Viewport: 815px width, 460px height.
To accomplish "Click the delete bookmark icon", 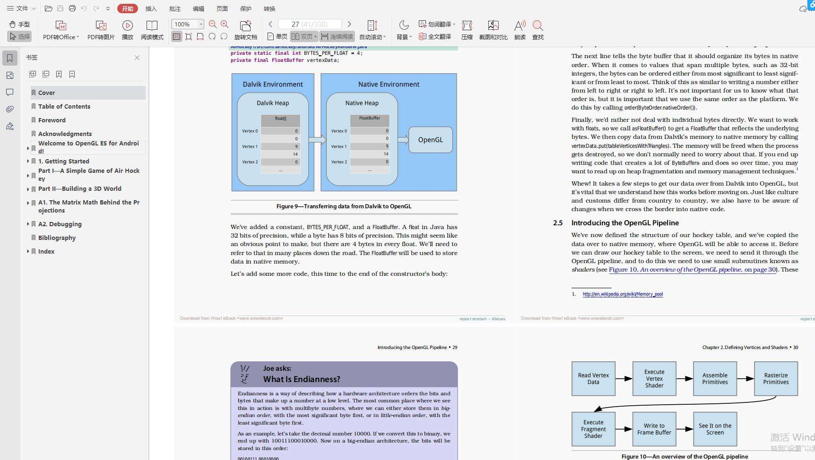I will click(72, 74).
